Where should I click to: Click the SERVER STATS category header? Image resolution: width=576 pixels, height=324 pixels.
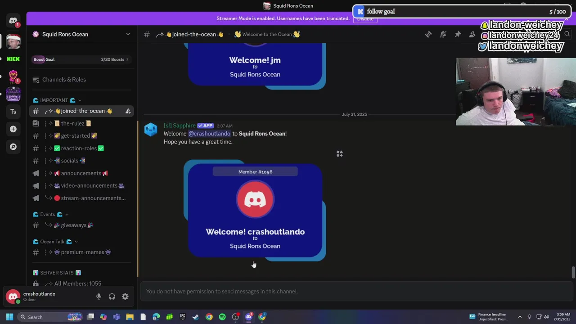pos(57,273)
